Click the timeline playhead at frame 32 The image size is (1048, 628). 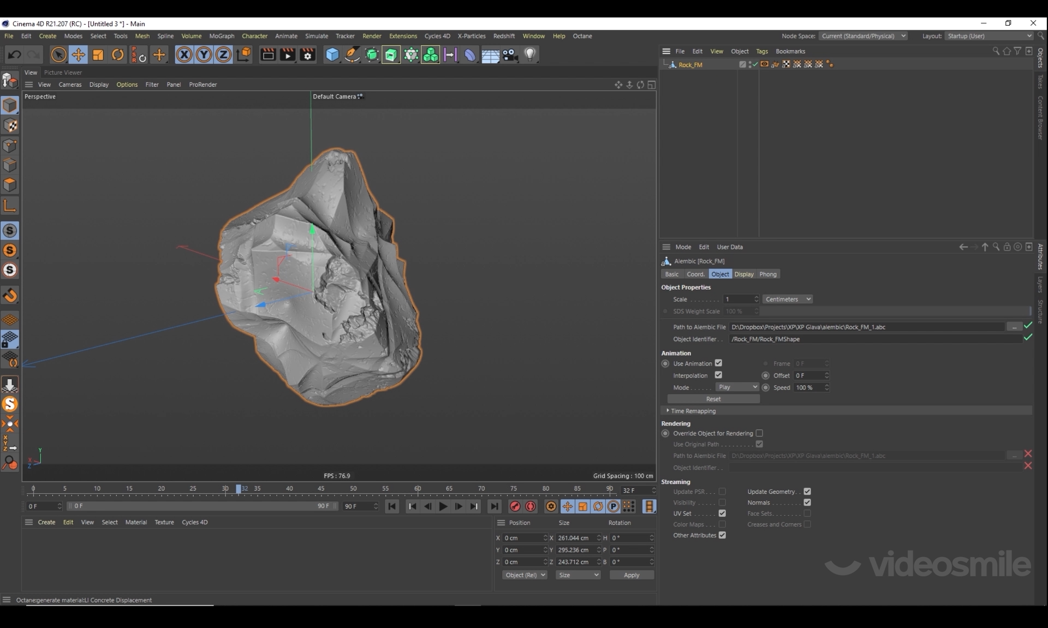point(239,489)
